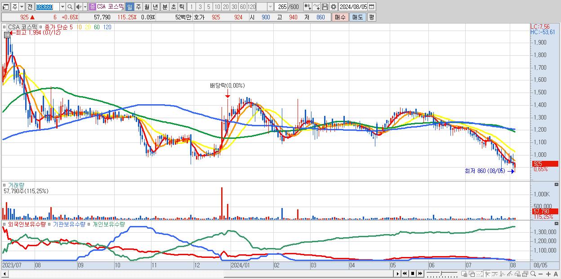The image size is (561, 279).
Task: Select interval 30 button
Action: 234,7
